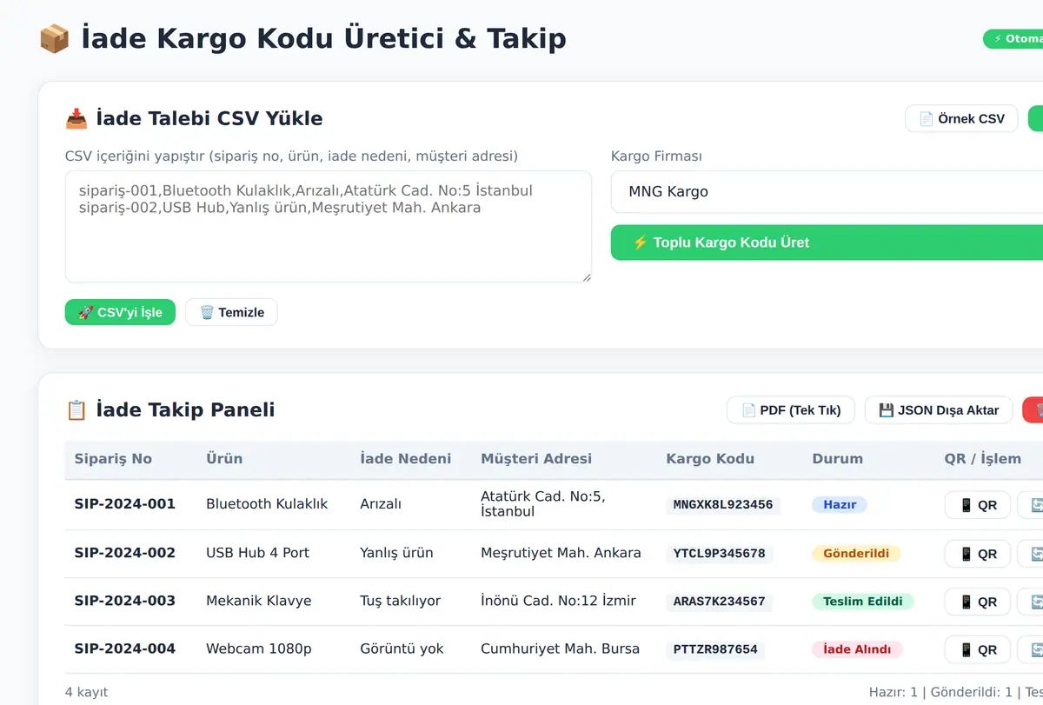Click the refresh icon in SIP-2024-004 row
Image resolution: width=1043 pixels, height=705 pixels.
pyautogui.click(x=1032, y=649)
